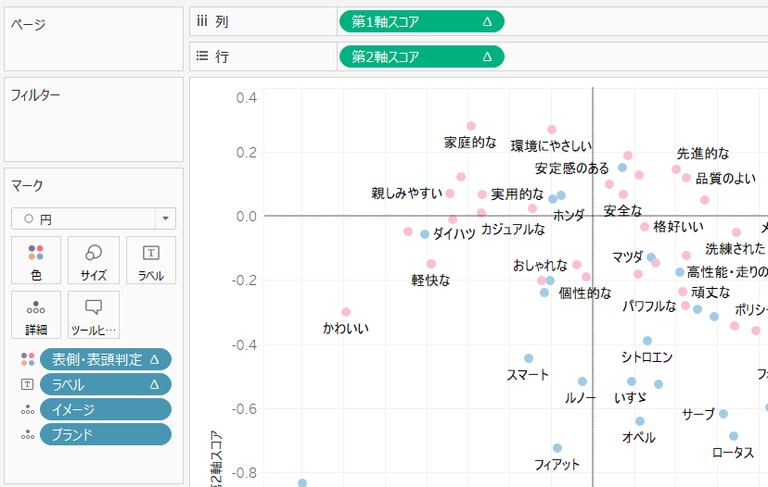The image size is (768, 487).
Task: Select the pink point above 軽快な
Action: coord(431,264)
